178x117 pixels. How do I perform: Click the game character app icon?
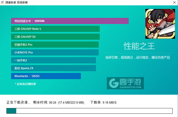(x=160, y=24)
